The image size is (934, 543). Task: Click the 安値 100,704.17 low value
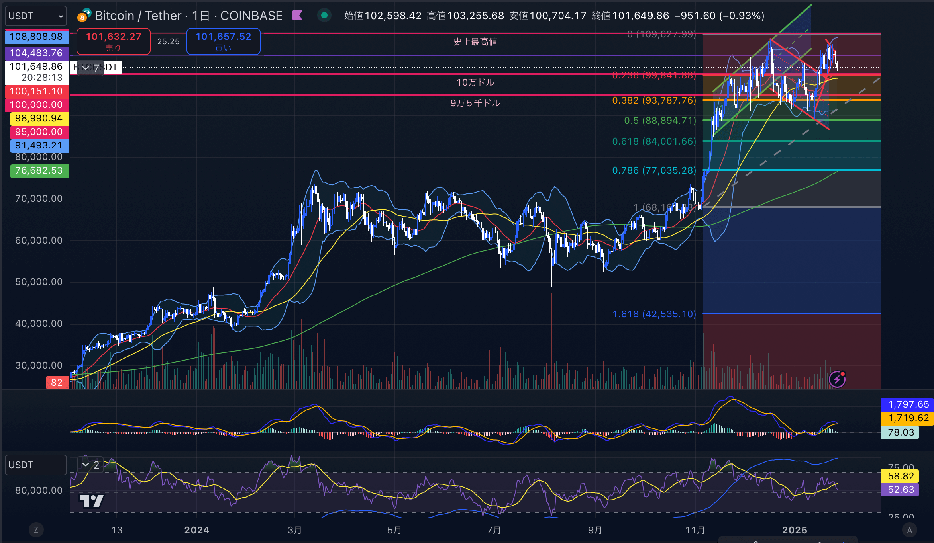(548, 16)
